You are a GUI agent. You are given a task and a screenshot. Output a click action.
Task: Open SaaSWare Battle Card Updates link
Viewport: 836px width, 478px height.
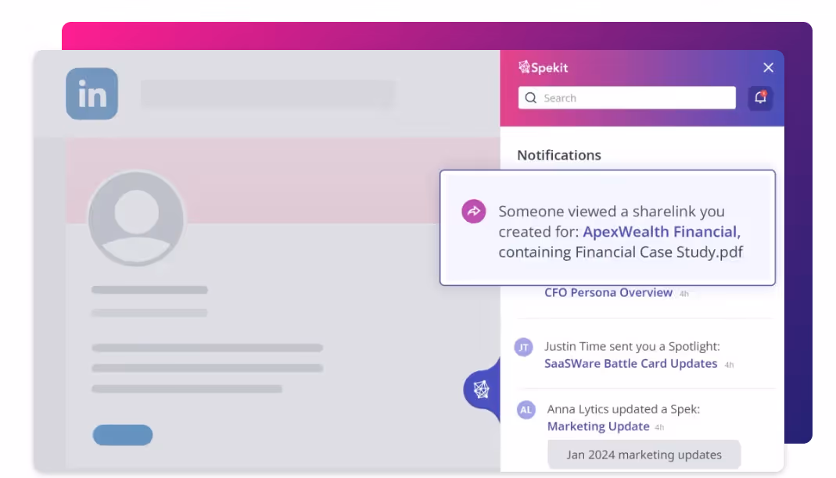[x=631, y=363]
